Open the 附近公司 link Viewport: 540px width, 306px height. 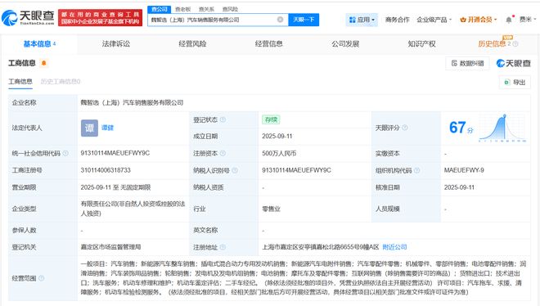click(x=394, y=247)
